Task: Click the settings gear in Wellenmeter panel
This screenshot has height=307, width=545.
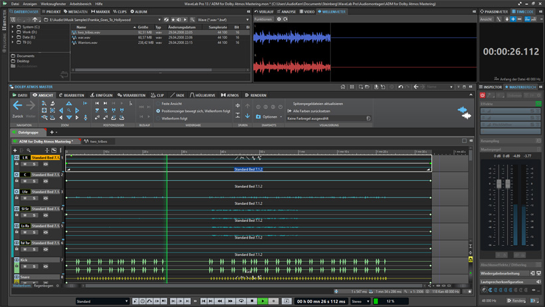Action: 278,19
